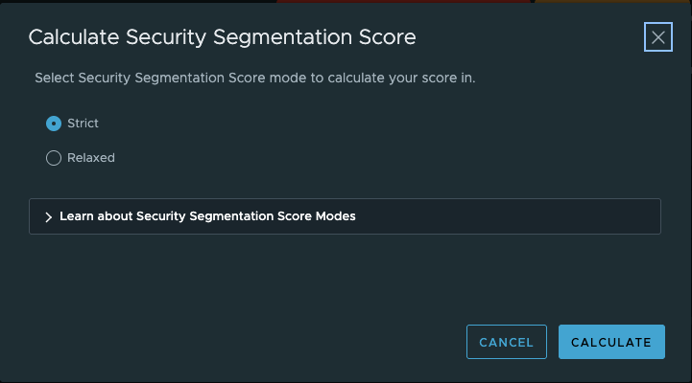Click the Relaxed mode text label
692x383 pixels.
pyautogui.click(x=91, y=158)
